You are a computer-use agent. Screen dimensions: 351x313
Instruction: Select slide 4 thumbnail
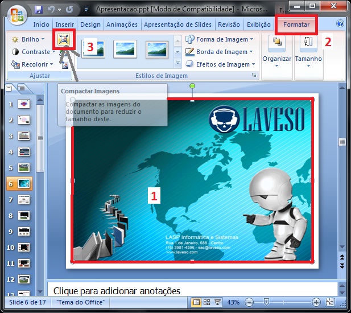click(24, 152)
